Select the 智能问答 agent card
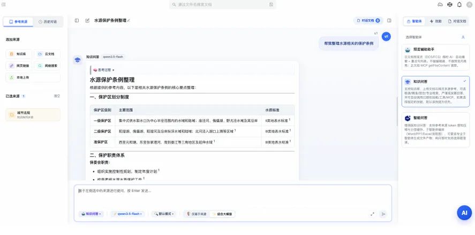The width and height of the screenshot is (475, 235). pyautogui.click(x=435, y=130)
